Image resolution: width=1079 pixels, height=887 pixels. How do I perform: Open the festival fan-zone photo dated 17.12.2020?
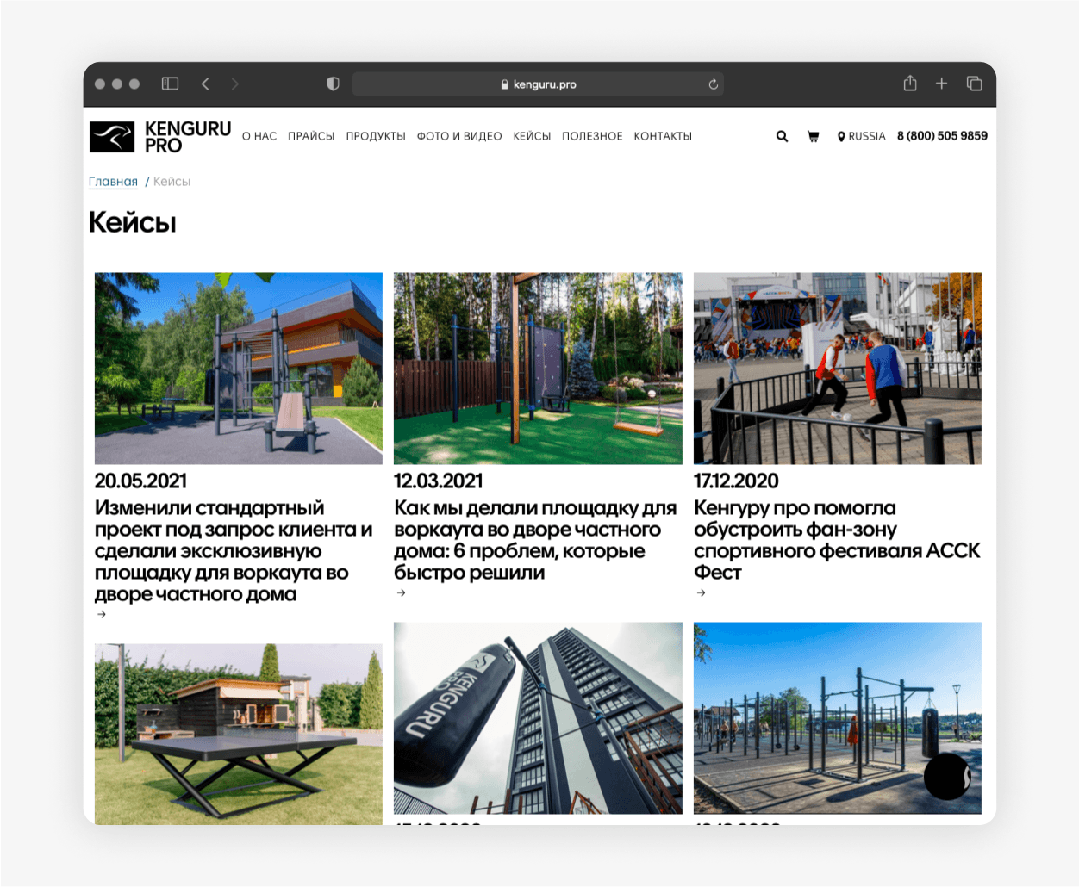[838, 369]
